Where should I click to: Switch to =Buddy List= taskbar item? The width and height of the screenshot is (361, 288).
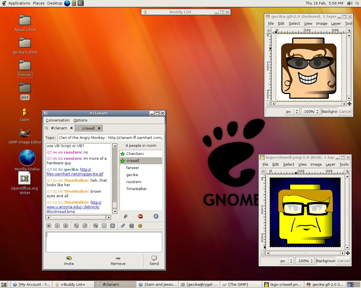[x=73, y=284]
